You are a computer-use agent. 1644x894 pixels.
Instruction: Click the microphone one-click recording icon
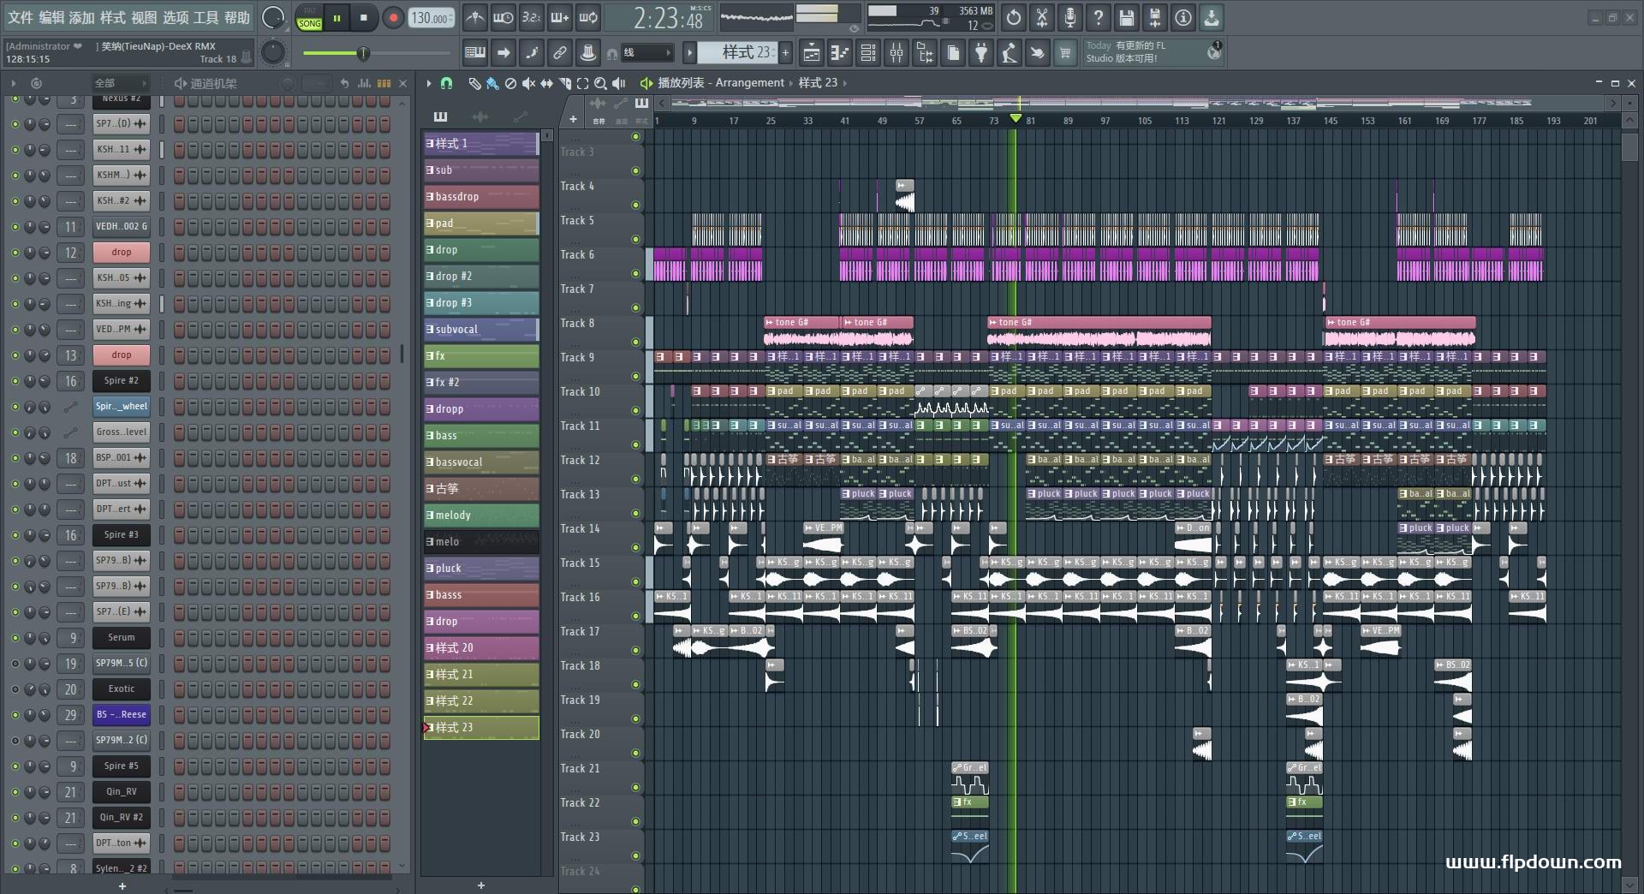(x=1069, y=18)
